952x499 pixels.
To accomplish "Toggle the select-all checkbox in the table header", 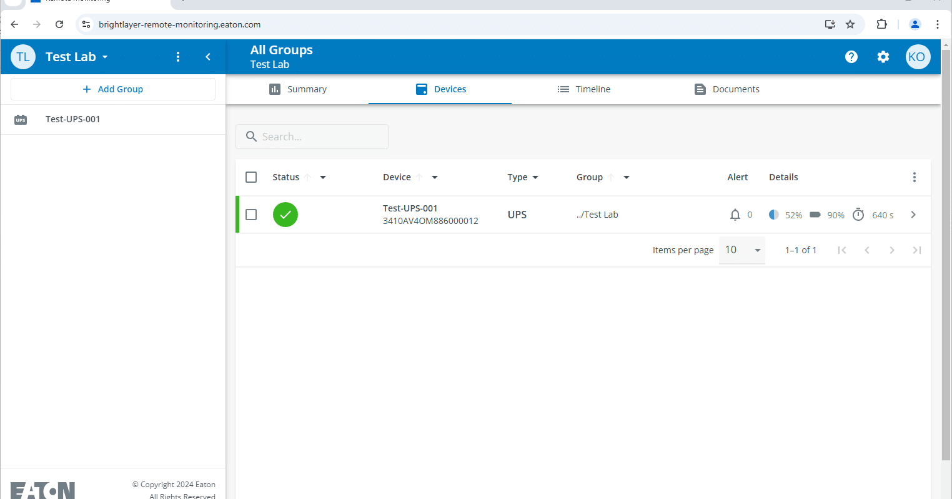I will (x=251, y=177).
